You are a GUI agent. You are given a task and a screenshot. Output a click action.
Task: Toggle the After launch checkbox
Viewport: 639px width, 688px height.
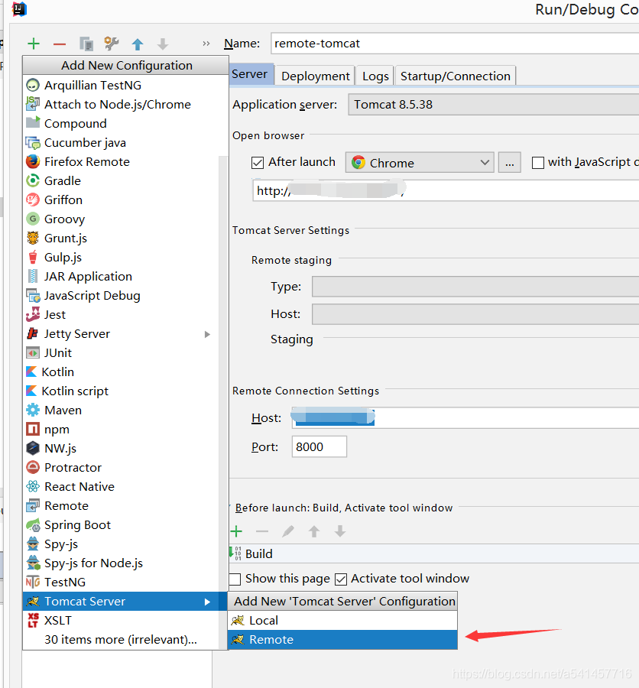(x=257, y=163)
